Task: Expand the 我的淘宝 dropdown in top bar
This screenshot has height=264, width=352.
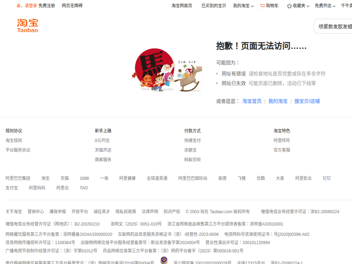Action: pyautogui.click(x=243, y=6)
